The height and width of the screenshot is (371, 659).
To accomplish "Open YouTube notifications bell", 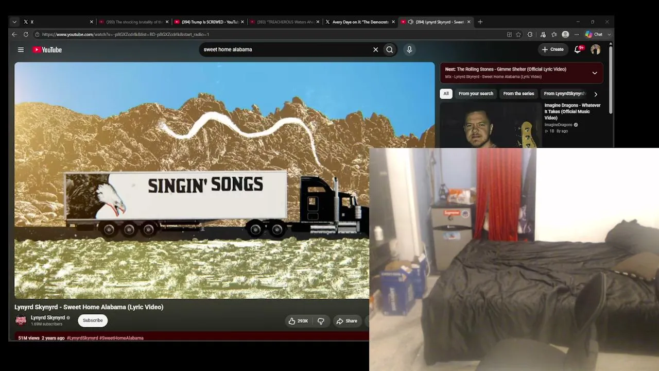I will coord(578,49).
